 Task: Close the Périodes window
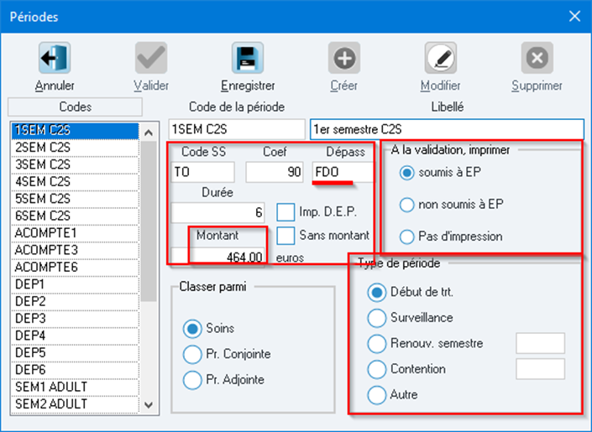[x=574, y=16]
